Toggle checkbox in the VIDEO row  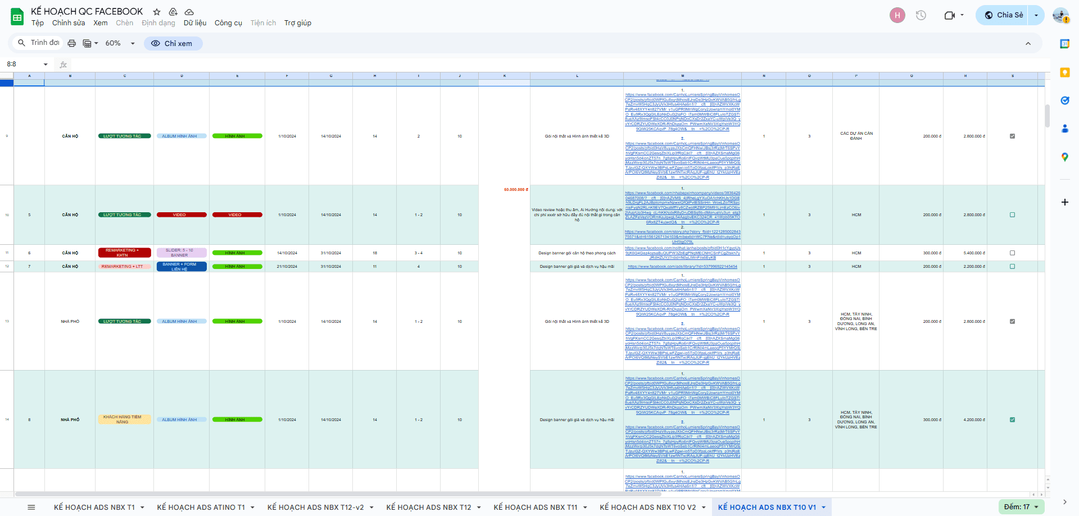tap(1012, 215)
